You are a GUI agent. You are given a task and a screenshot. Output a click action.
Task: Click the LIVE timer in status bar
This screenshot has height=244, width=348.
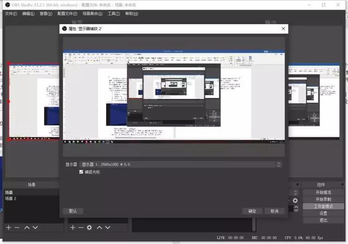(230, 238)
